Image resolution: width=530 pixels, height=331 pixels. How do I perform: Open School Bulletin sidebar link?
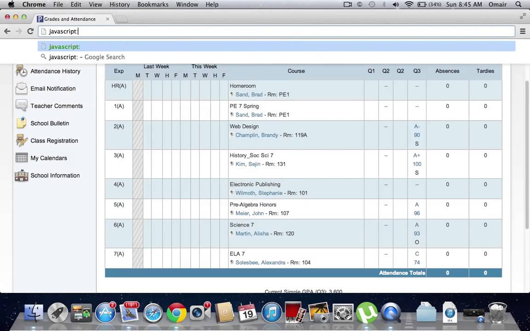click(50, 123)
